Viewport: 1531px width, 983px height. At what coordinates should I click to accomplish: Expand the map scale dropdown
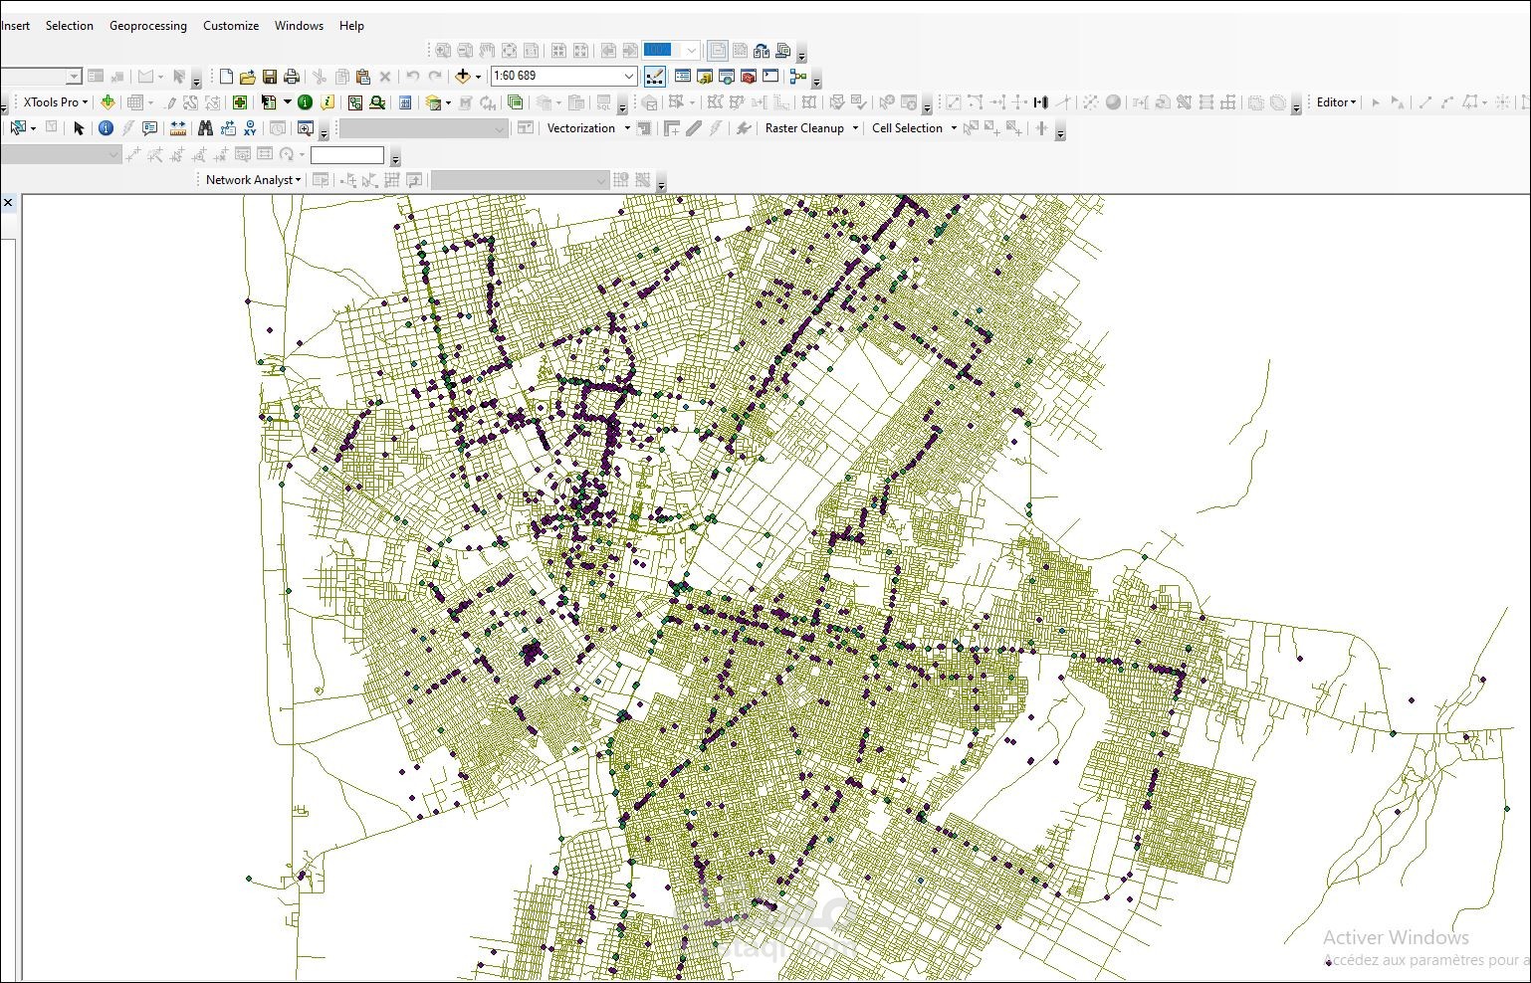(x=629, y=77)
